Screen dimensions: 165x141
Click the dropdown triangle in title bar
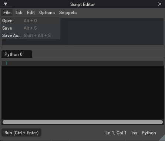coord(6,4)
